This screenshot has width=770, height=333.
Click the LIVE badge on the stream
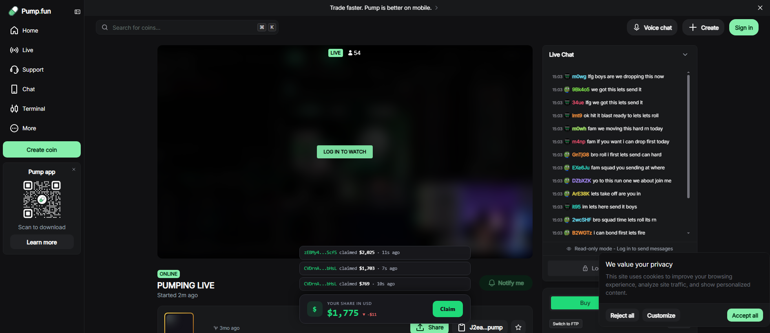click(336, 53)
